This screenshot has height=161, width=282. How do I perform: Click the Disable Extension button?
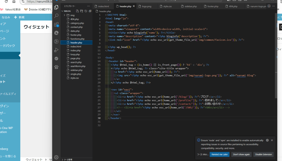pos(263,154)
